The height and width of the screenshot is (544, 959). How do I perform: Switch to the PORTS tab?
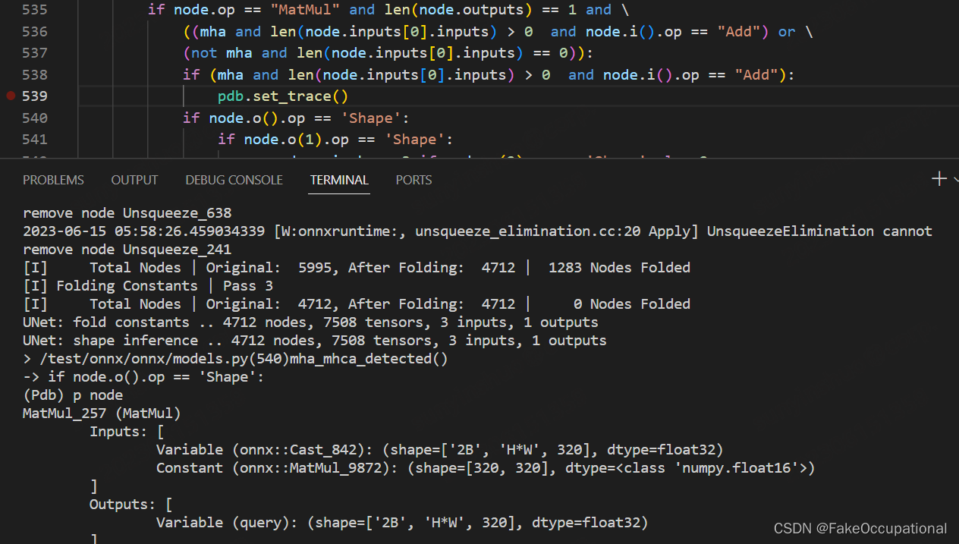pyautogui.click(x=413, y=180)
